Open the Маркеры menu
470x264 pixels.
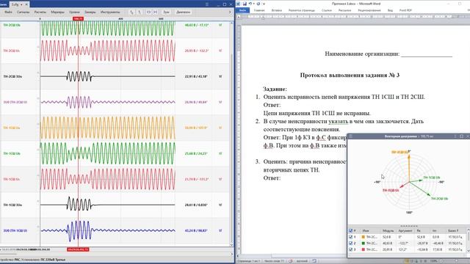click(57, 12)
